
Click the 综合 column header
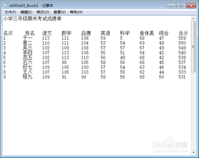pyautogui.click(x=164, y=33)
